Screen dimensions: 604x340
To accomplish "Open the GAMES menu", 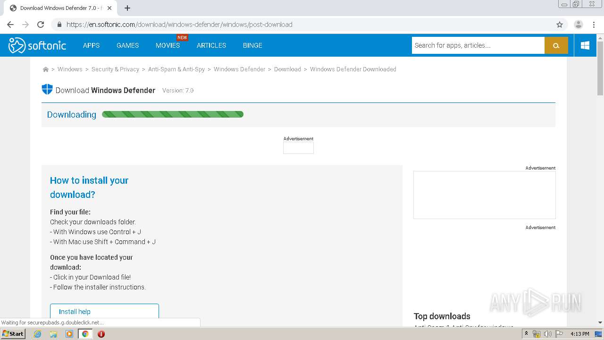I will pyautogui.click(x=128, y=45).
